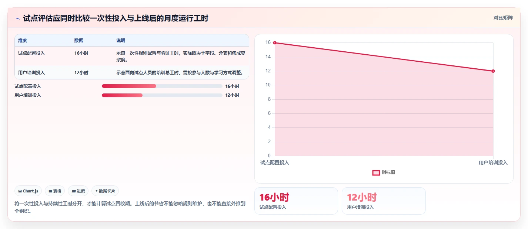Click the 用户培训投入 progress bar
This screenshot has width=528, height=229.
[x=162, y=95]
